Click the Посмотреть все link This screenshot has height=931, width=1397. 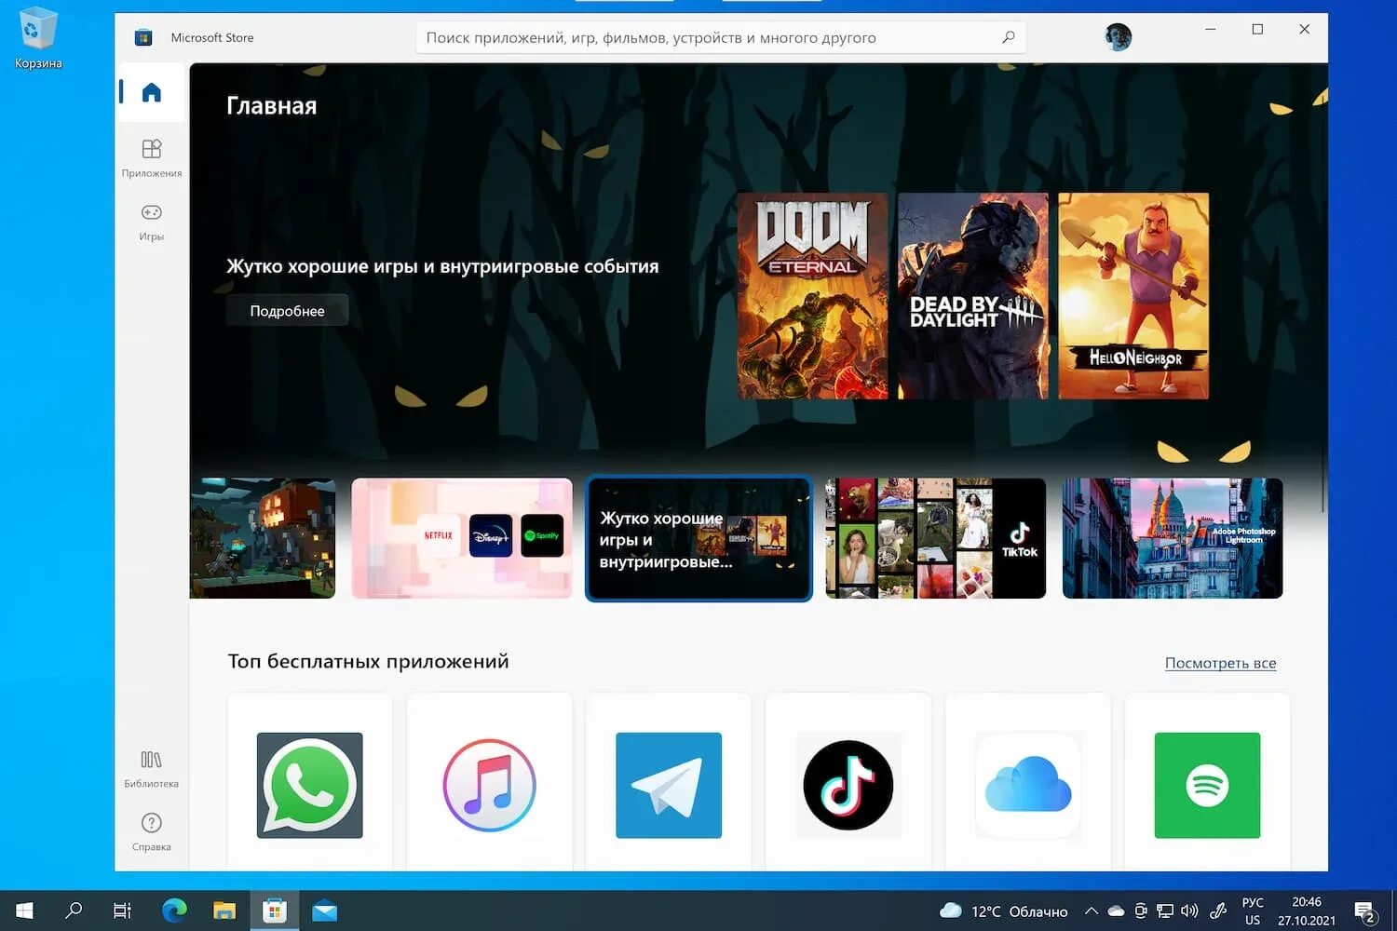point(1220,663)
